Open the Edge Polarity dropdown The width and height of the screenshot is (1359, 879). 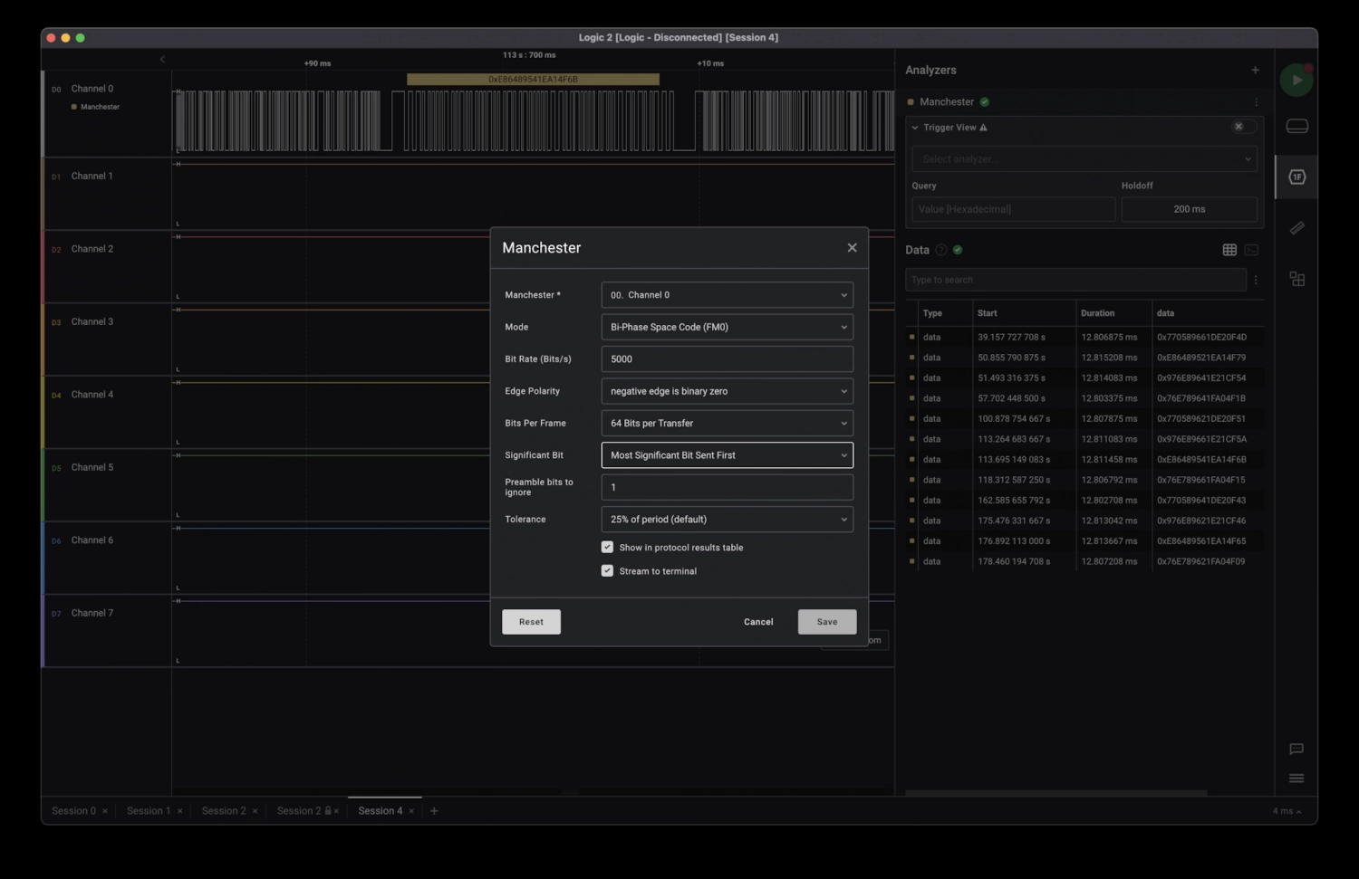[x=727, y=391]
